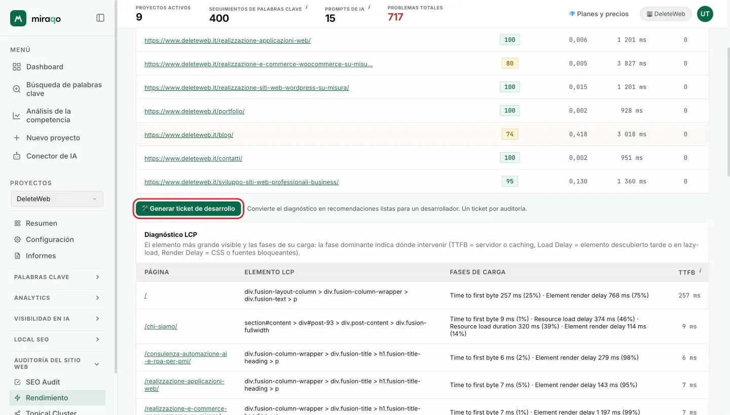Click the plus icon for Nuevo proyecto
The height and width of the screenshot is (415, 730).
pyautogui.click(x=17, y=138)
